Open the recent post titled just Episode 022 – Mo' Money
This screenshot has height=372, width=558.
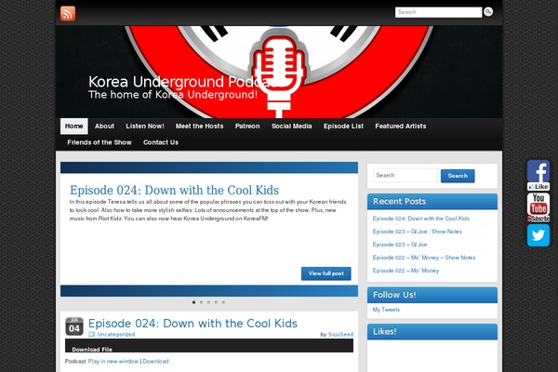click(405, 271)
